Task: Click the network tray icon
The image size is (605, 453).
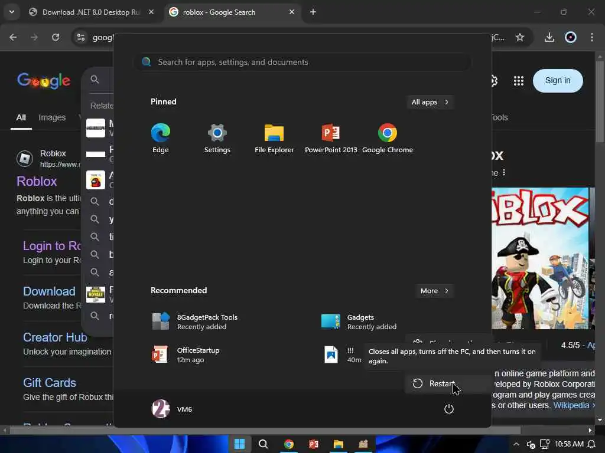Action: (544, 445)
